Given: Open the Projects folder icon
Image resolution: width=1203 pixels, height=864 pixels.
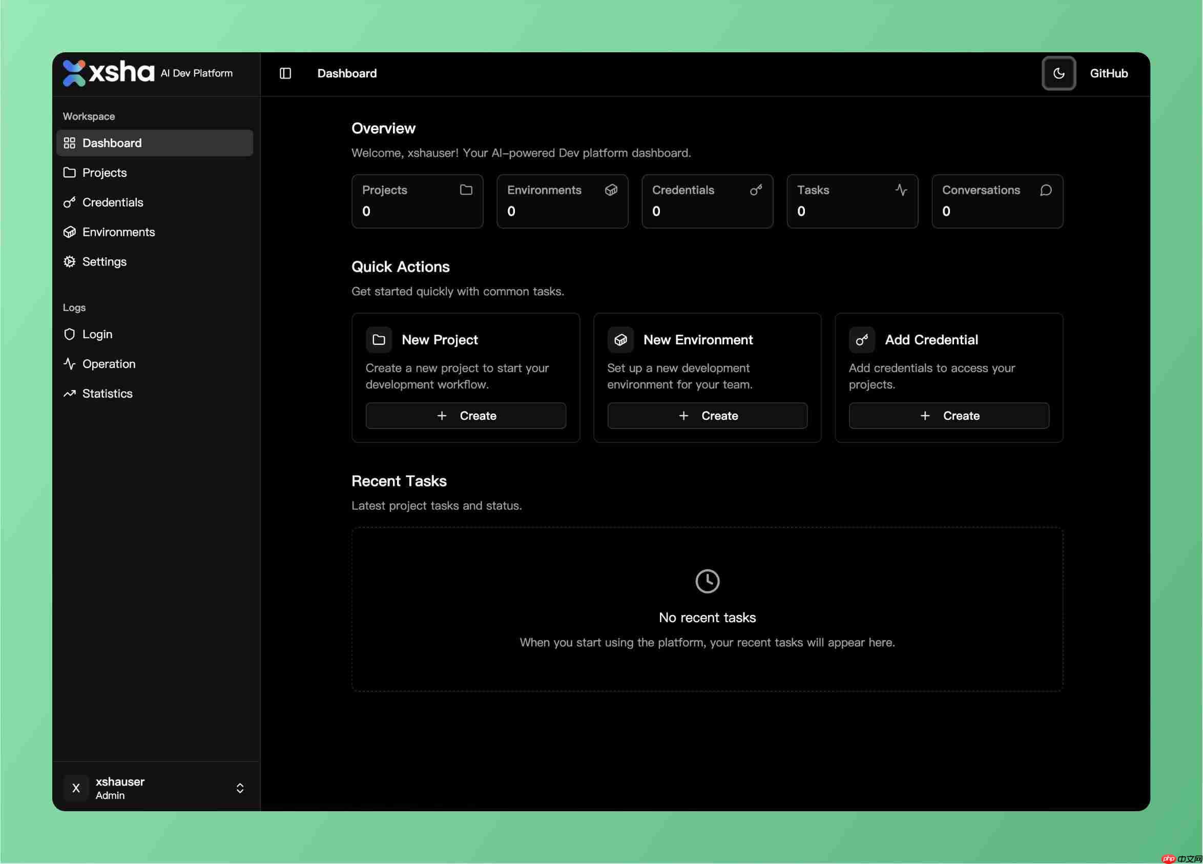Looking at the screenshot, I should tap(70, 172).
